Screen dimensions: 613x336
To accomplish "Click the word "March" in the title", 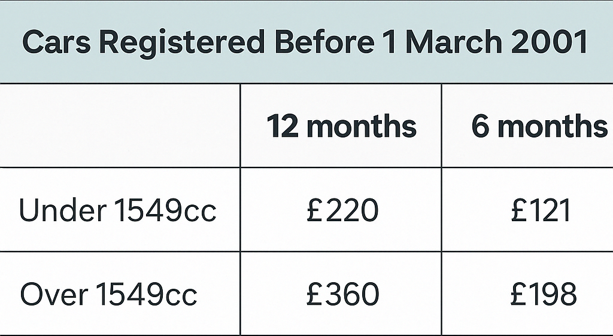I will [x=457, y=43].
